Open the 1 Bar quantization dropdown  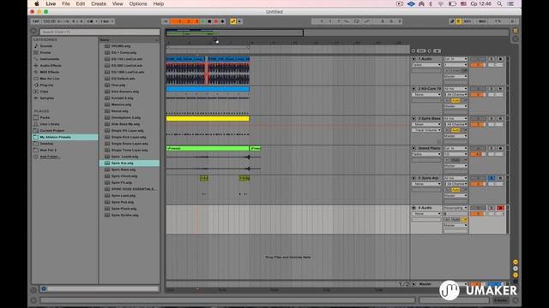coord(106,21)
